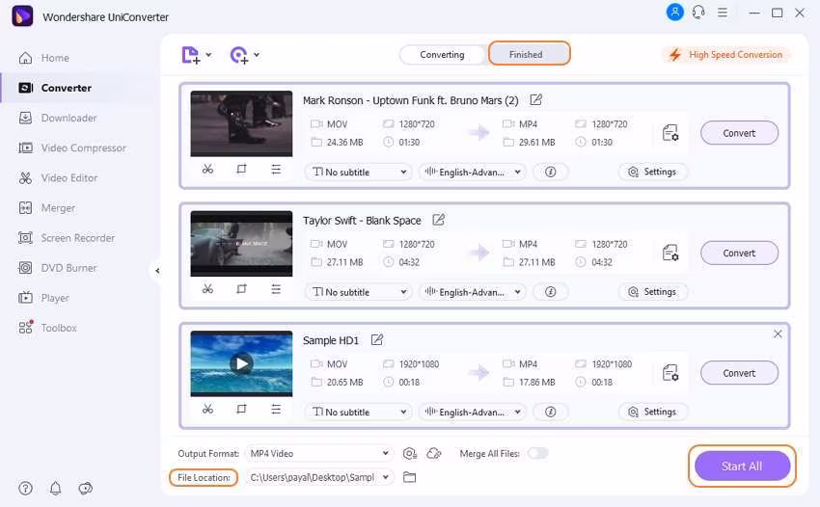Viewport: 820px width, 507px height.
Task: Remove Sample HD1 from the list
Action: [x=778, y=334]
